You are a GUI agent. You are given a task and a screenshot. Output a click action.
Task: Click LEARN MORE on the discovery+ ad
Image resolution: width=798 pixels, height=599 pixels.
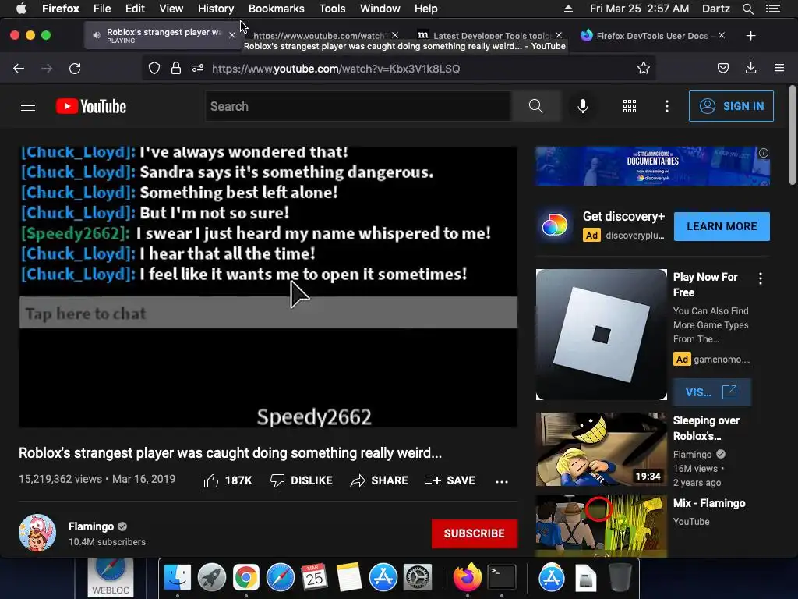coord(722,226)
